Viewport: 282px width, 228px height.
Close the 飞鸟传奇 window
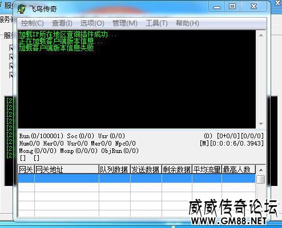(x=253, y=7)
